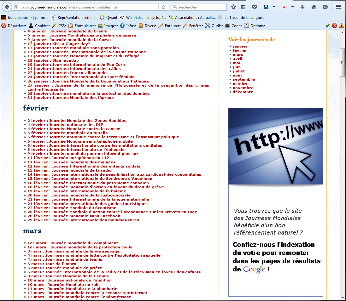Jump to septembre in the month list
Viewport: 346px width, 301px height.
click(244, 80)
